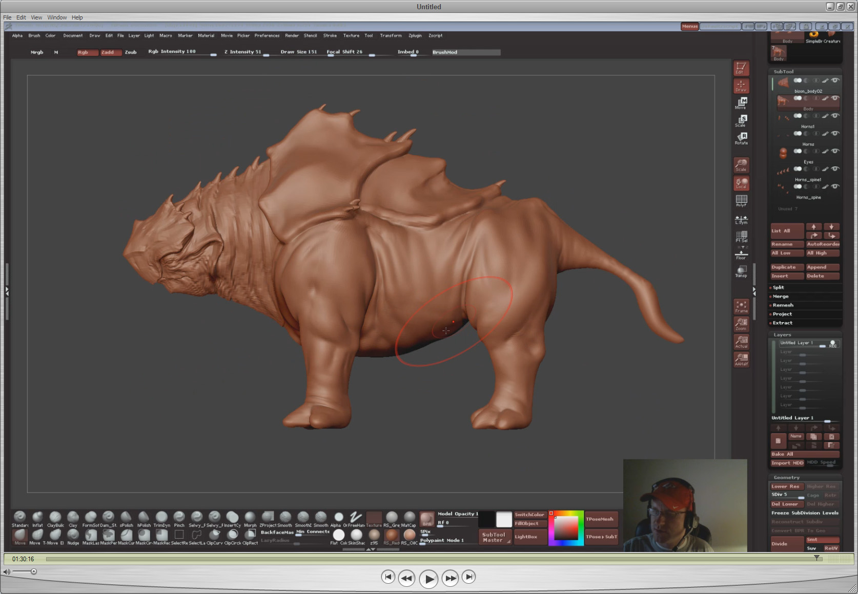Screen dimensions: 858x594
Task: Select the Nudge brush
Action: click(x=73, y=537)
